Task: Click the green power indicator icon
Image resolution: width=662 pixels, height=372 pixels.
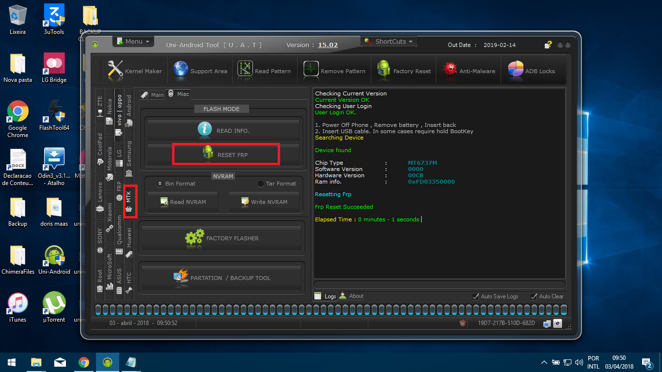Action: pyautogui.click(x=95, y=45)
